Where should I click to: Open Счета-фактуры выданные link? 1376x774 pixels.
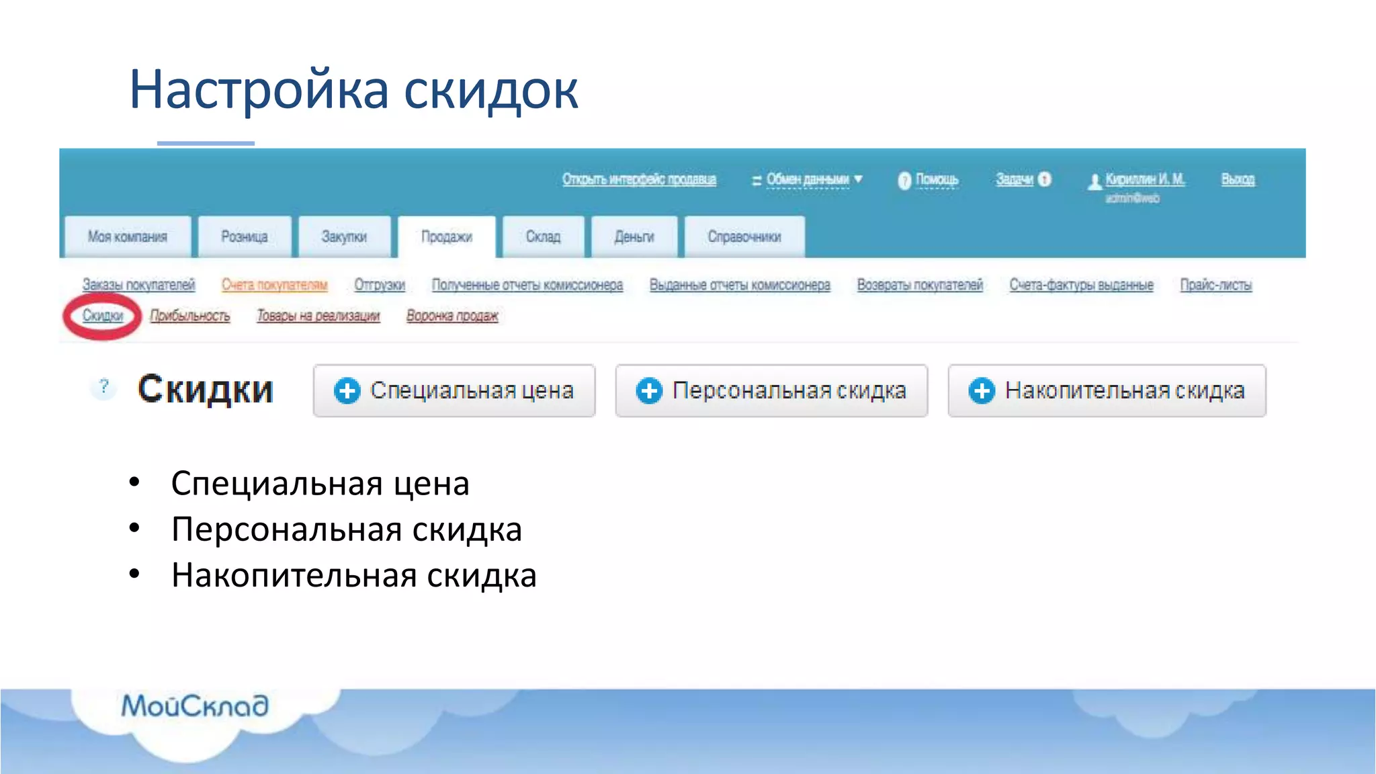(1082, 285)
